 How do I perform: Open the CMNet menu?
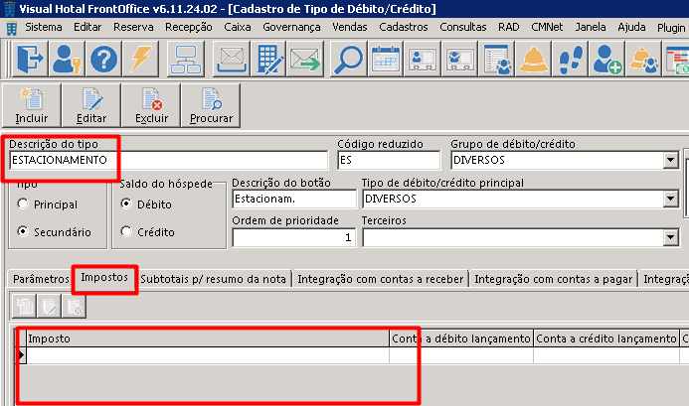tap(547, 27)
